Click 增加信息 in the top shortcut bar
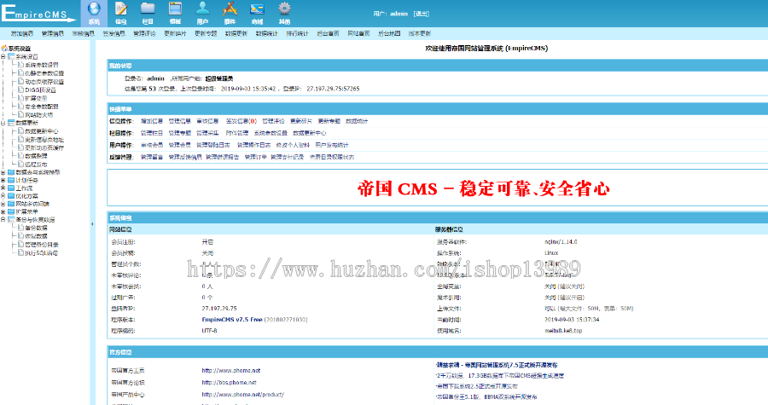Screen dimensions: 768x405 (22, 34)
